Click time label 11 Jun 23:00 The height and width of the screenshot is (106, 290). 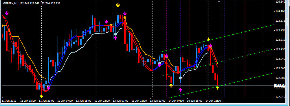46,101
